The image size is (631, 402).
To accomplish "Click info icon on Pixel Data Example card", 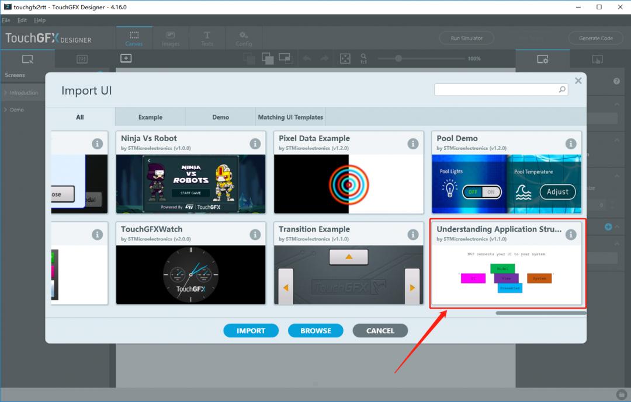I will [413, 144].
